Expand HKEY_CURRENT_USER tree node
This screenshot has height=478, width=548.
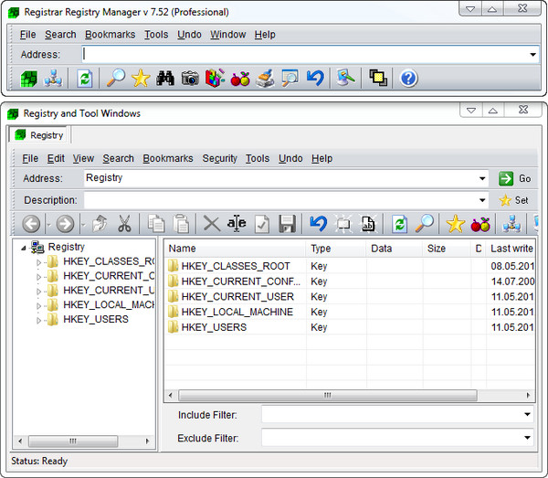pos(38,292)
